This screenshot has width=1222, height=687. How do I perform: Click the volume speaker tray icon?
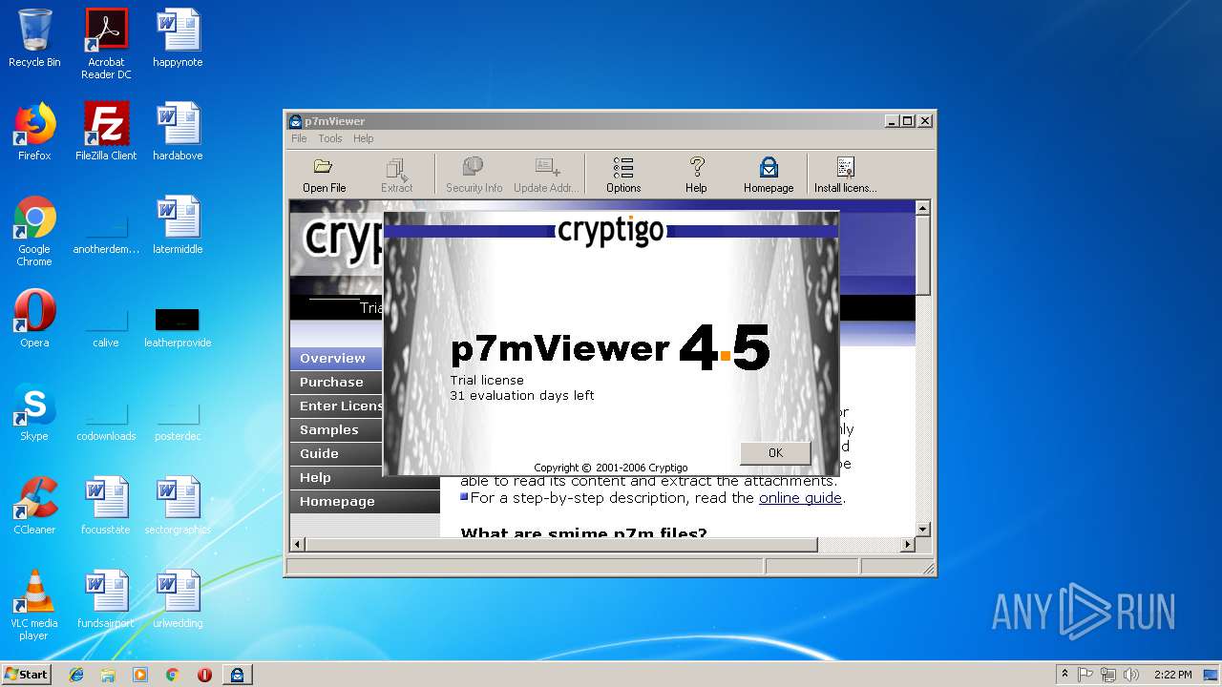pyautogui.click(x=1131, y=675)
